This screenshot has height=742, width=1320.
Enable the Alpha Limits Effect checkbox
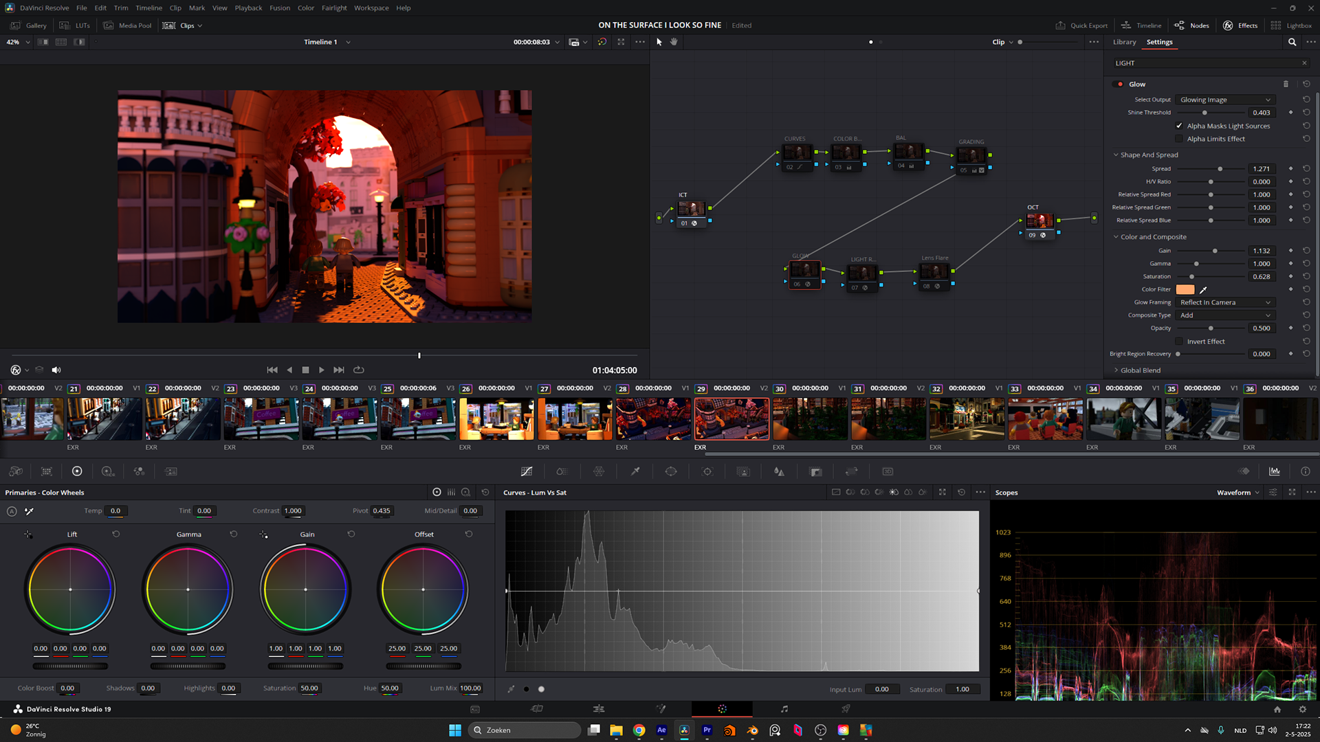click(1179, 139)
